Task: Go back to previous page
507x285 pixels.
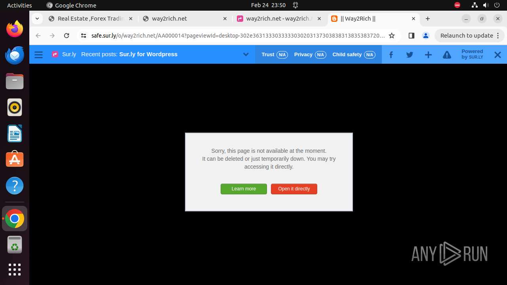Action: (x=38, y=36)
